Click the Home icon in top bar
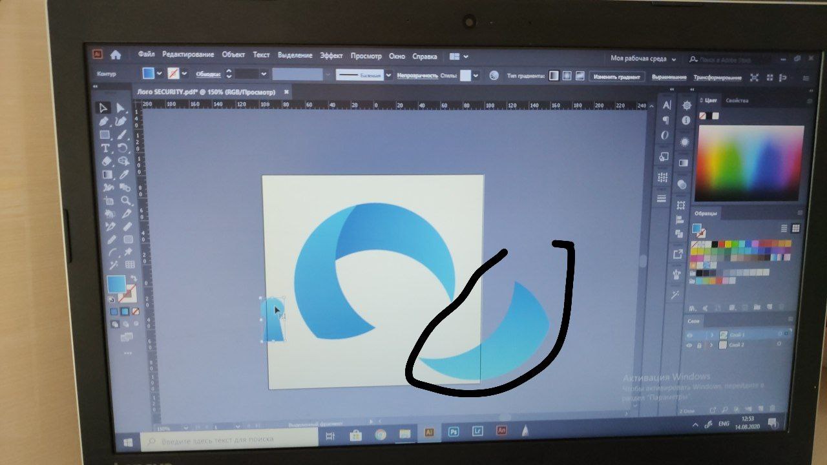The image size is (827, 465). point(116,55)
